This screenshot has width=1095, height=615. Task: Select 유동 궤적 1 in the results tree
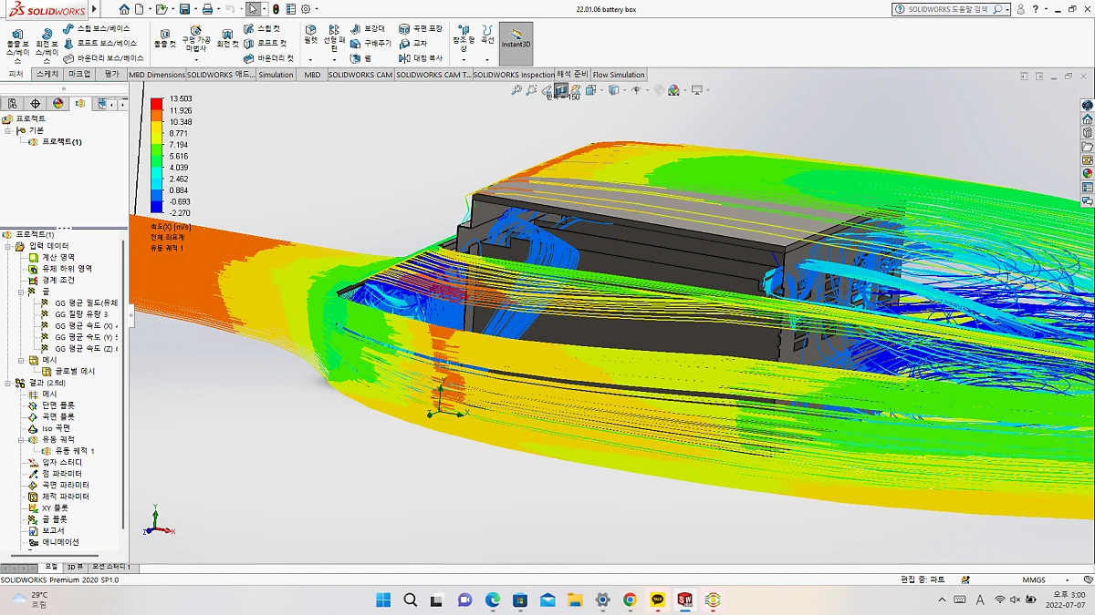(74, 451)
